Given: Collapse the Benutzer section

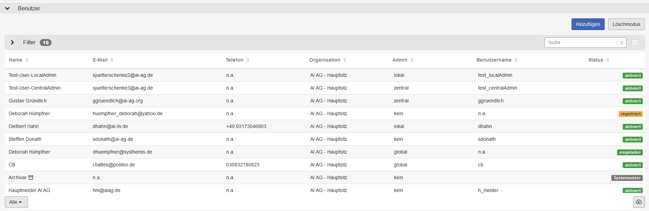Looking at the screenshot, I should pyautogui.click(x=7, y=8).
